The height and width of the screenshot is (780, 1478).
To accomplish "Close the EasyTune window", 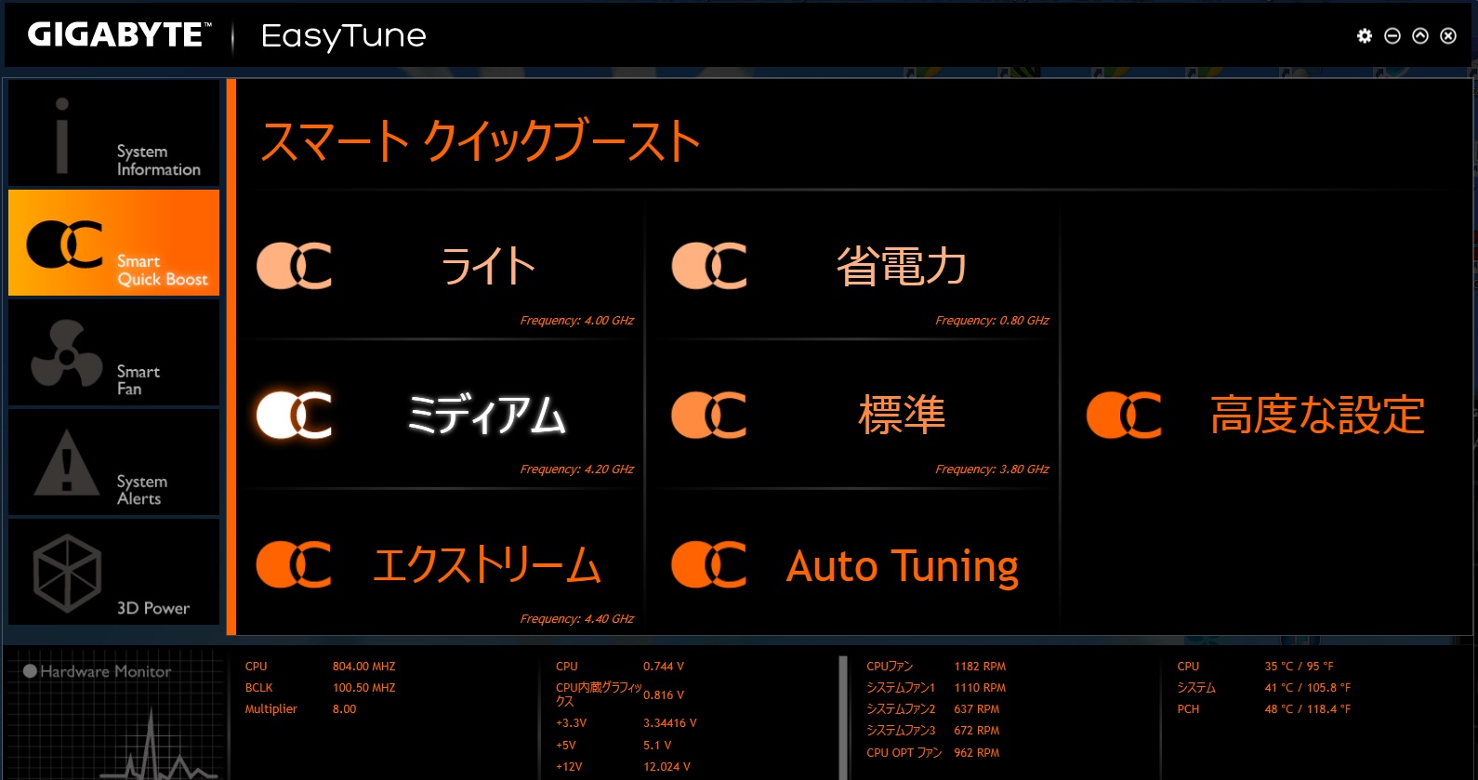I will tap(1447, 35).
